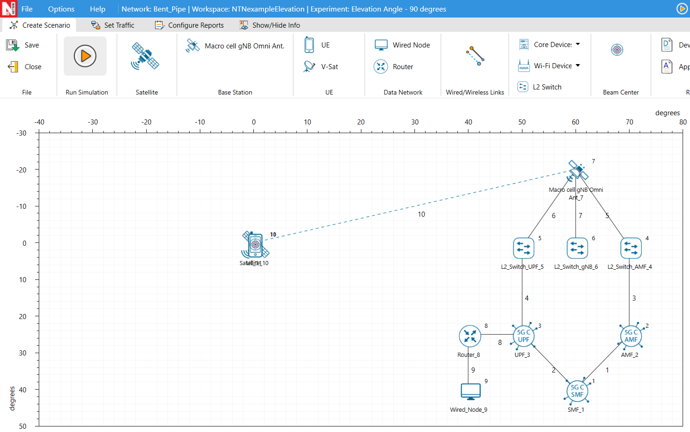
Task: Choose the UE device tool
Action: click(x=318, y=45)
